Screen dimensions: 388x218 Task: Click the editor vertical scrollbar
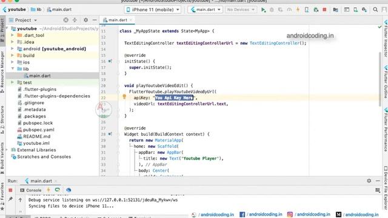point(380,79)
